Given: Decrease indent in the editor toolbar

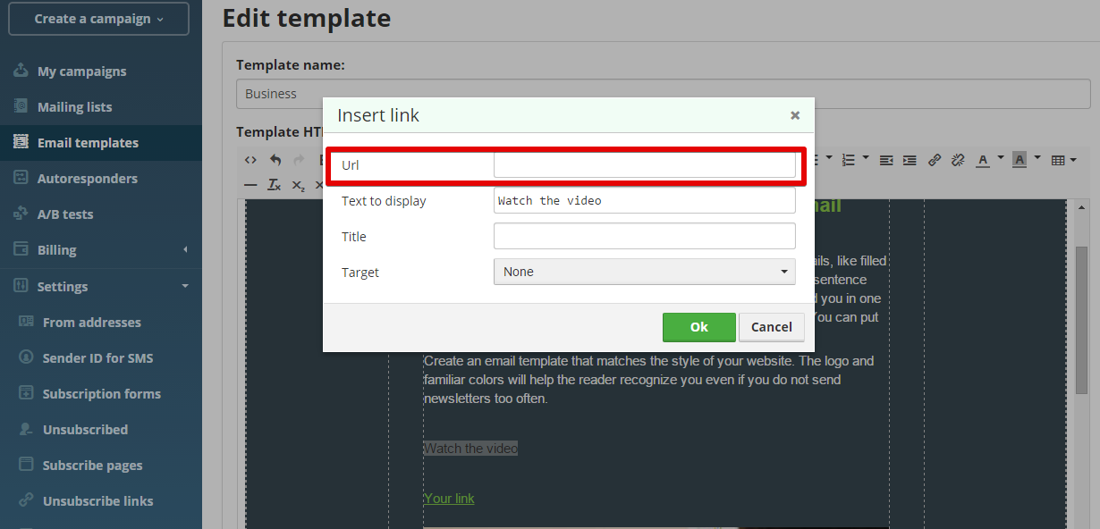Looking at the screenshot, I should (886, 160).
